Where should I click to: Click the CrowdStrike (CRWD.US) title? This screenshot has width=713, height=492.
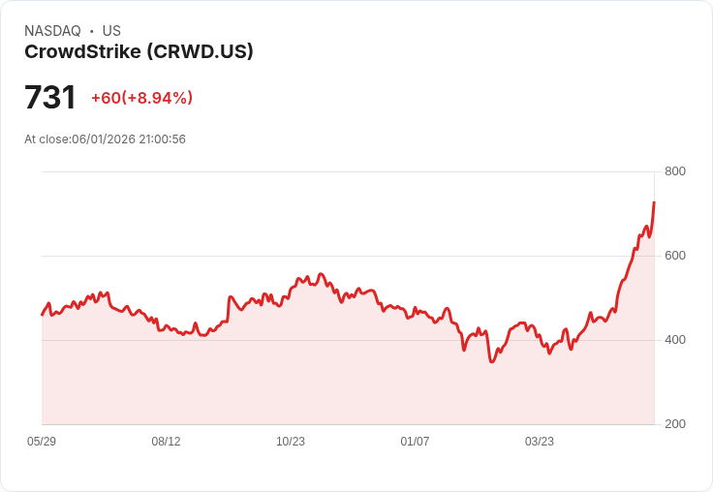[x=139, y=52]
